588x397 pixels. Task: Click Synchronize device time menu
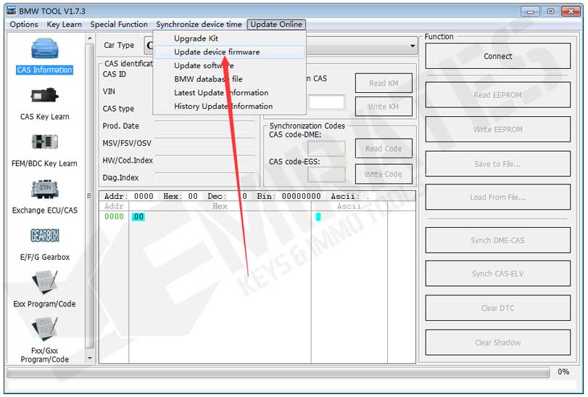(199, 25)
